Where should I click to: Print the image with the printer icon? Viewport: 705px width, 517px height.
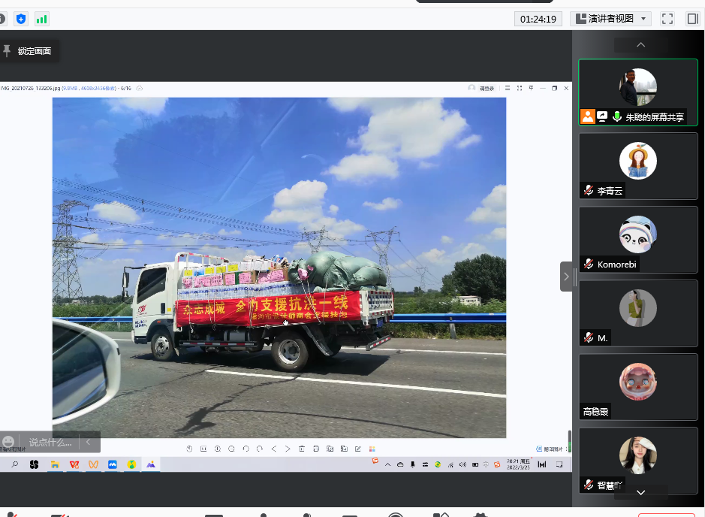click(x=316, y=449)
